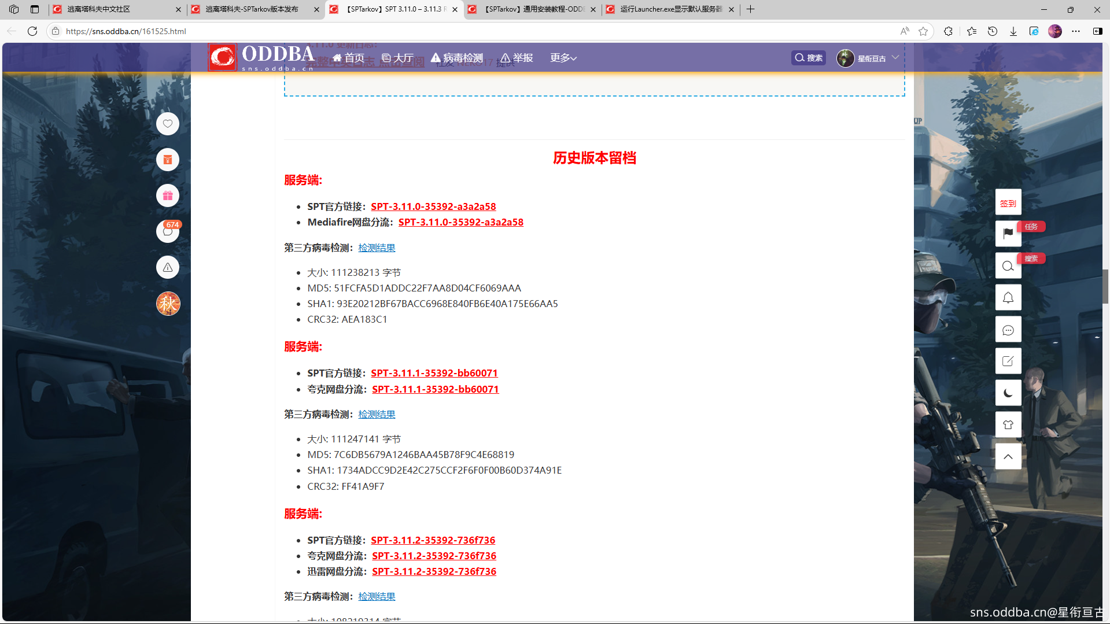Go to 首页 in site navigation
Viewport: 1110px width, 624px height.
pyautogui.click(x=348, y=58)
